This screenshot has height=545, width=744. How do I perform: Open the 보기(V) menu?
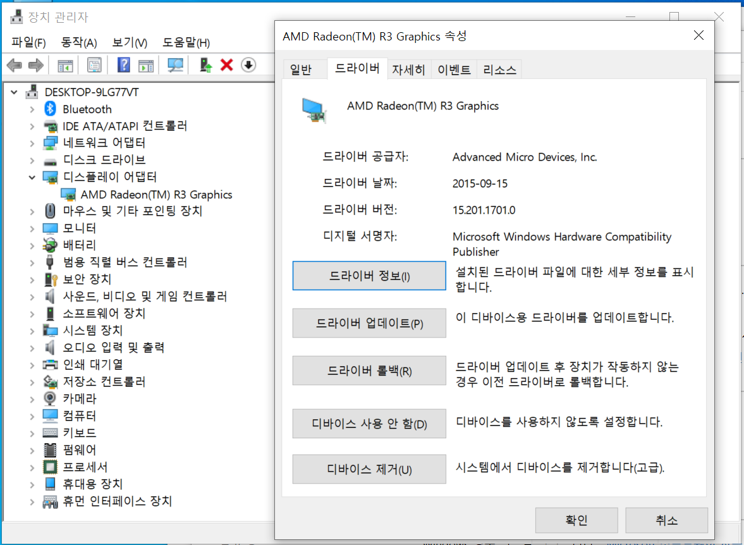tap(130, 43)
